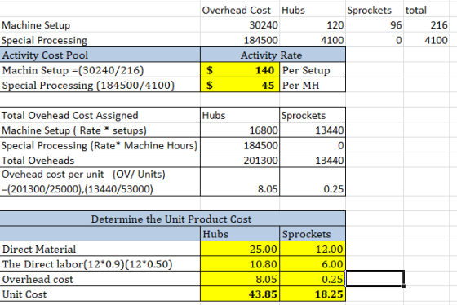Select The Direct labor(12*0.9)(12*0.50) cell

[x=100, y=264]
